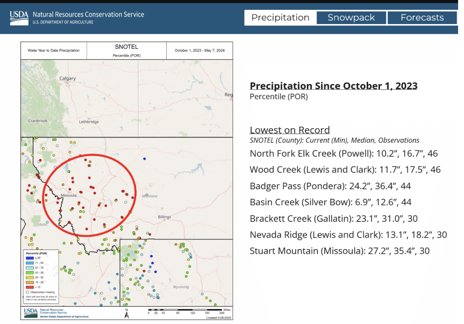464x324 pixels.
Task: Click the Cranbrook label on the map
Action: (x=37, y=121)
